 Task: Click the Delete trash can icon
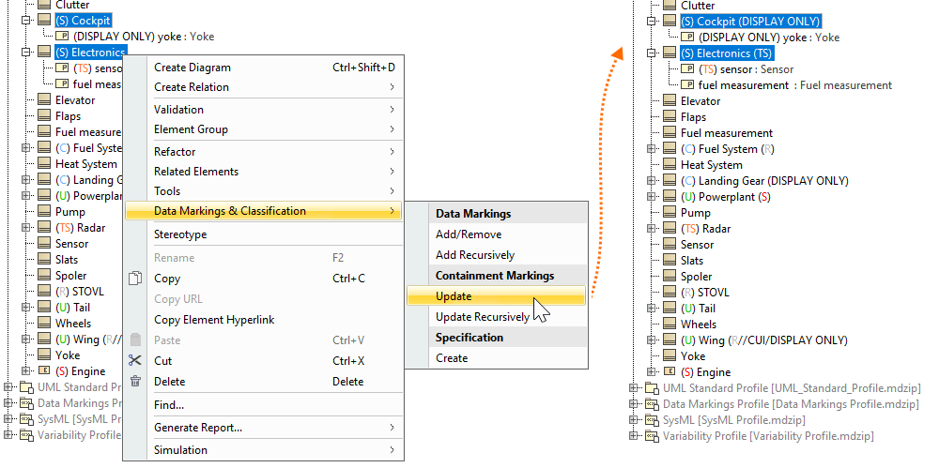point(135,382)
